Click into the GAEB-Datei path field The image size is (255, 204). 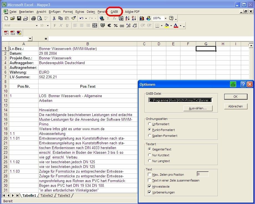[180, 100]
